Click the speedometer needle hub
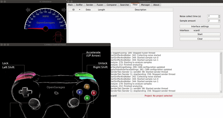This screenshot has height=118, width=223. pyautogui.click(x=46, y=29)
